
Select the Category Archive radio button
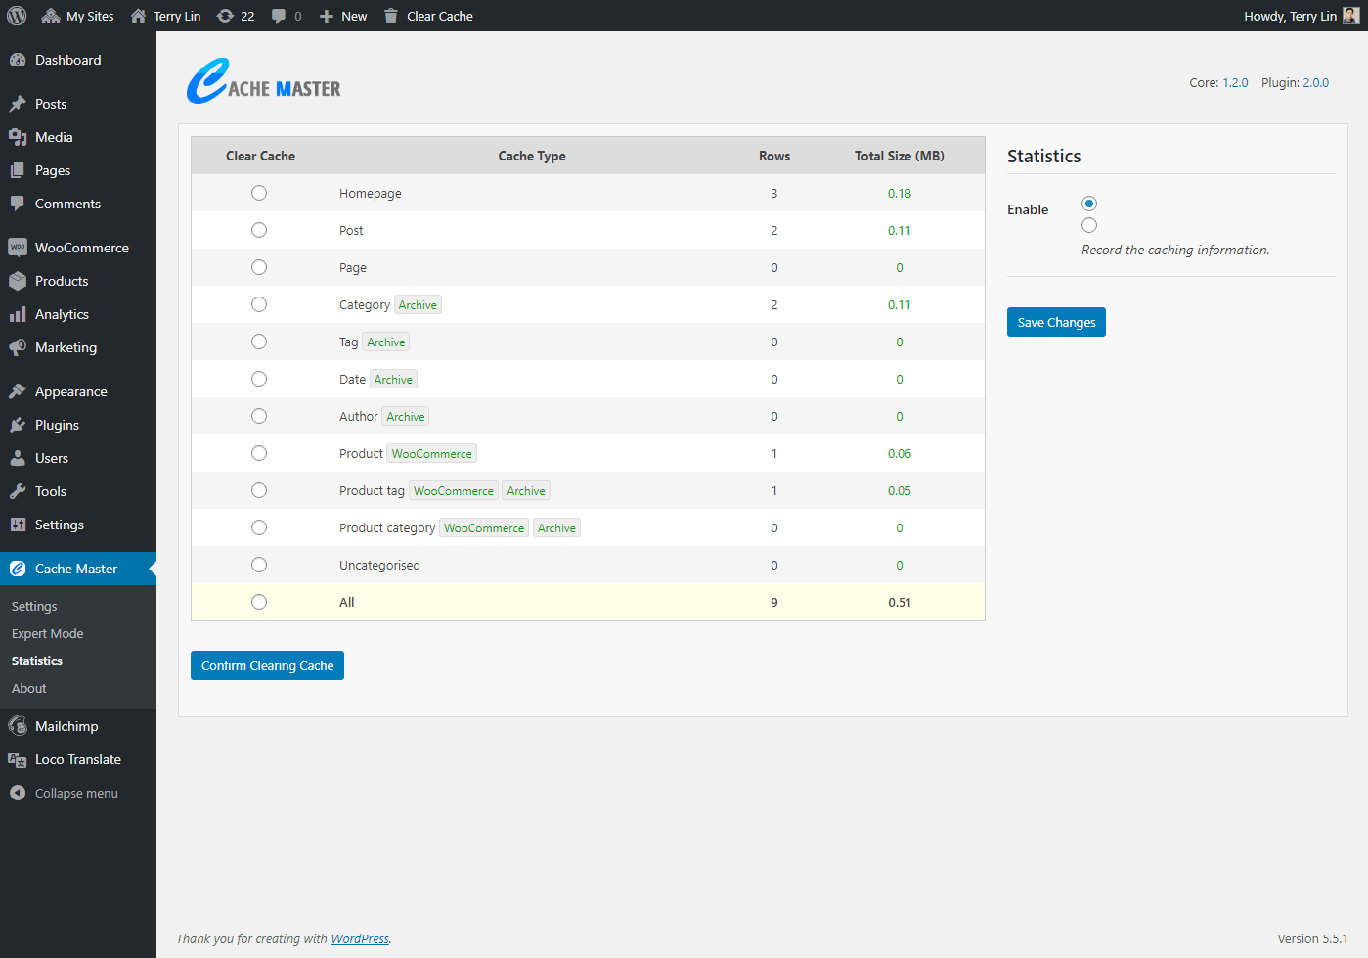pyautogui.click(x=259, y=304)
